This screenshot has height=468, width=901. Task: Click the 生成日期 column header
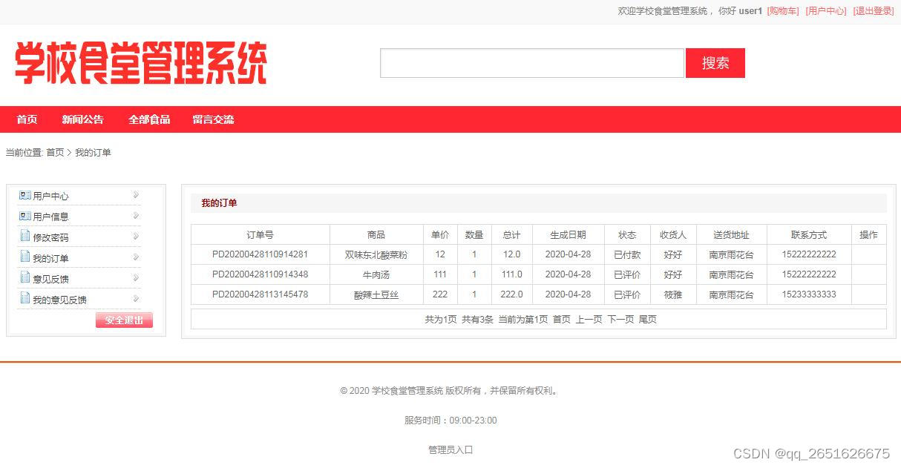tap(568, 234)
